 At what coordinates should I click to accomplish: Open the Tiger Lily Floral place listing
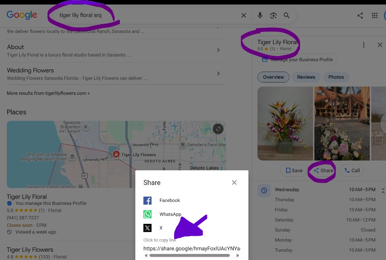(x=27, y=197)
